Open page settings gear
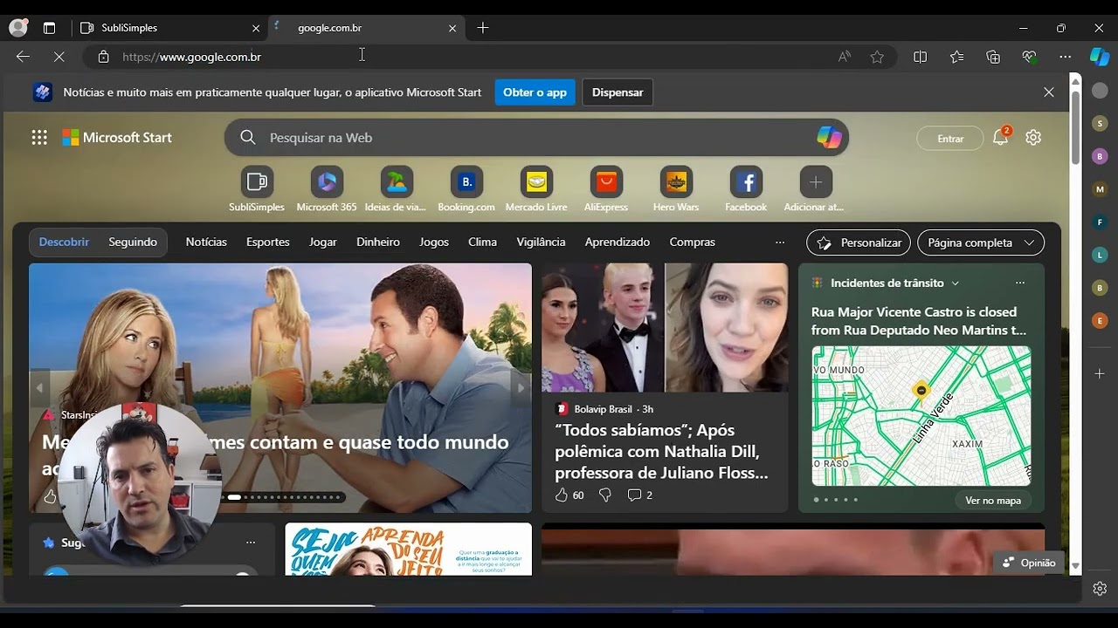The image size is (1118, 628). (1033, 137)
